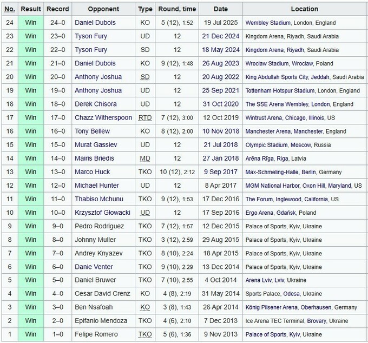
Task: Click the MD type abbreviation for Briedis fight
Action: click(144, 158)
